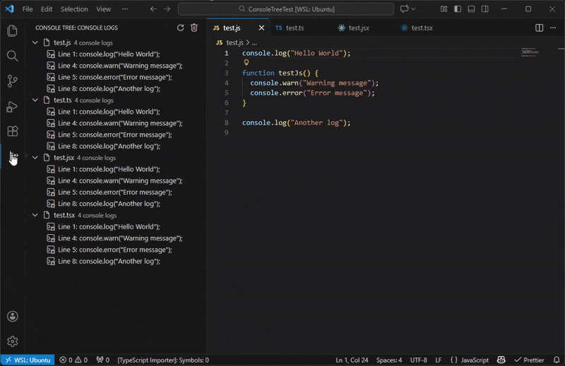The image size is (565, 366).
Task: Open the Run and Debug view
Action: [x=12, y=106]
